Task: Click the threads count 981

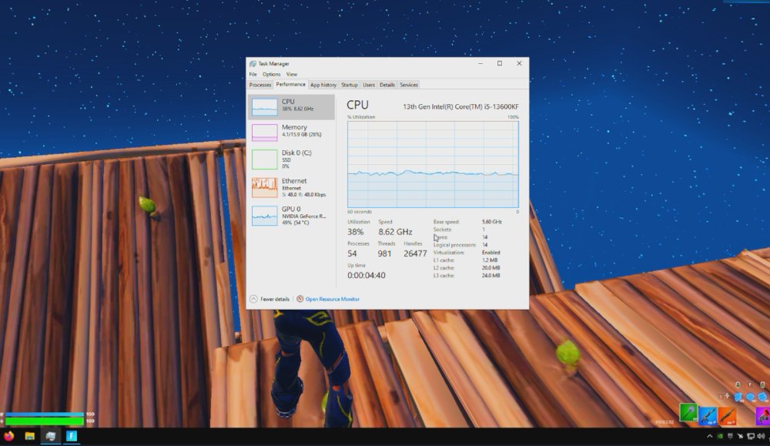Action: coord(384,253)
